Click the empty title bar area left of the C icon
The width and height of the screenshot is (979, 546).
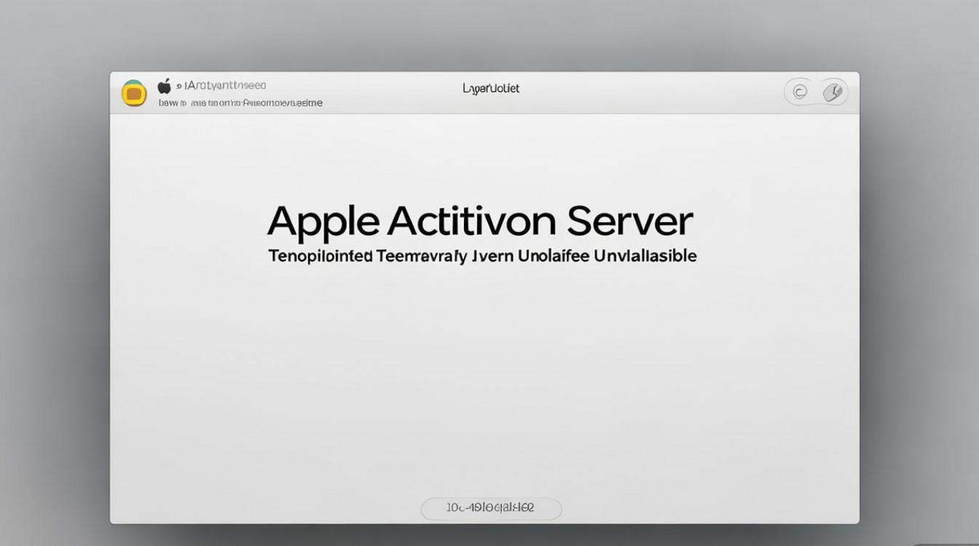[x=656, y=92]
